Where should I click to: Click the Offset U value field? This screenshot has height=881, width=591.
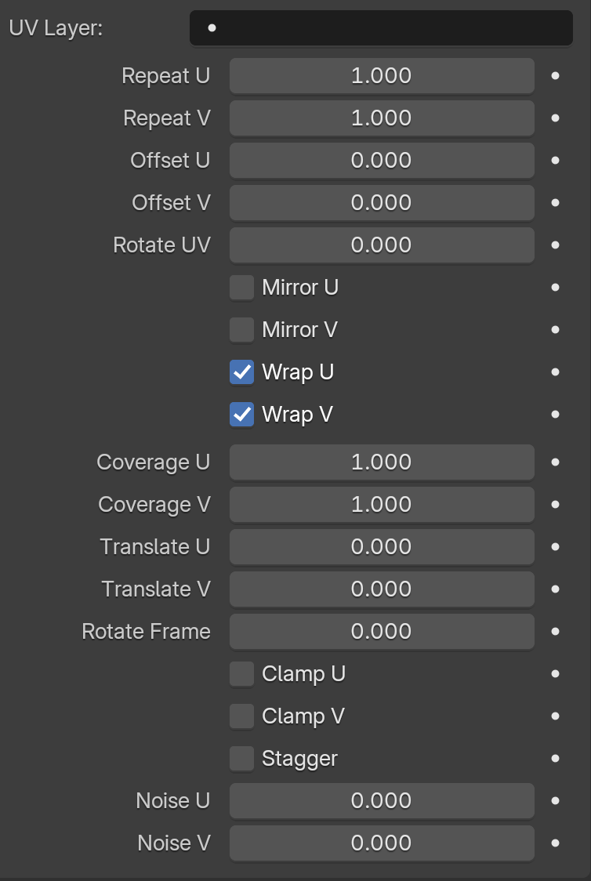pyautogui.click(x=382, y=160)
